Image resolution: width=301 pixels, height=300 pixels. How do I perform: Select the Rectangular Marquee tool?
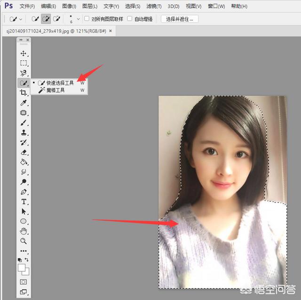pos(24,63)
